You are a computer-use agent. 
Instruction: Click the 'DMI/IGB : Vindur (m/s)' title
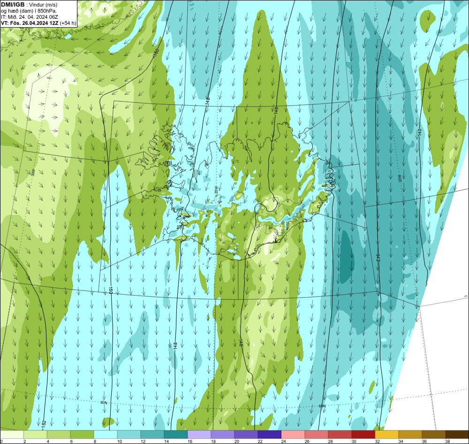[x=29, y=5]
